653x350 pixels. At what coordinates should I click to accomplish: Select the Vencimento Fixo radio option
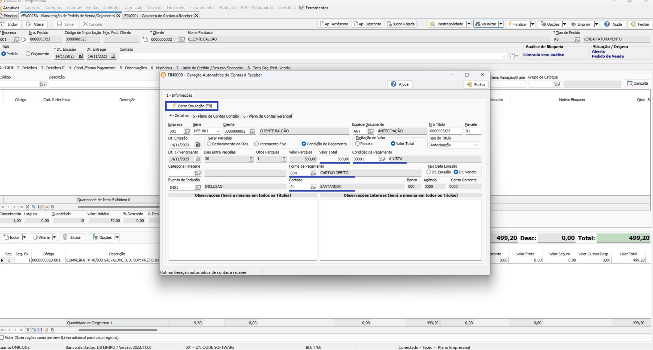pos(256,144)
